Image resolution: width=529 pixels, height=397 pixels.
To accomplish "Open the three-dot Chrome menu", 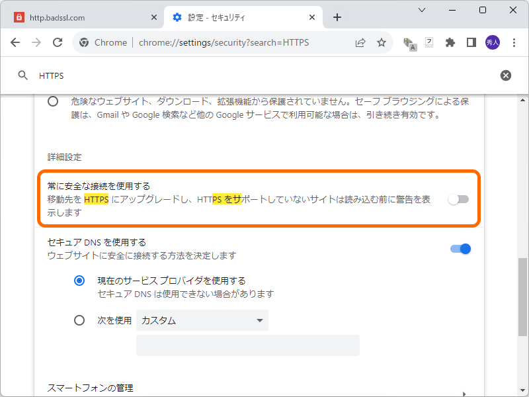I will tap(514, 42).
